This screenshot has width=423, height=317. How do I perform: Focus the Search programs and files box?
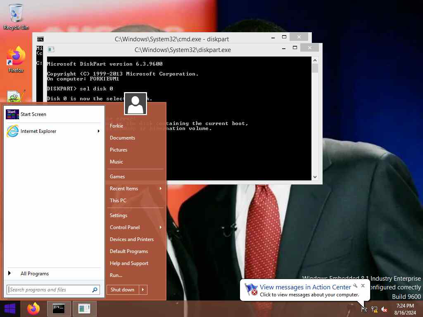pyautogui.click(x=49, y=290)
